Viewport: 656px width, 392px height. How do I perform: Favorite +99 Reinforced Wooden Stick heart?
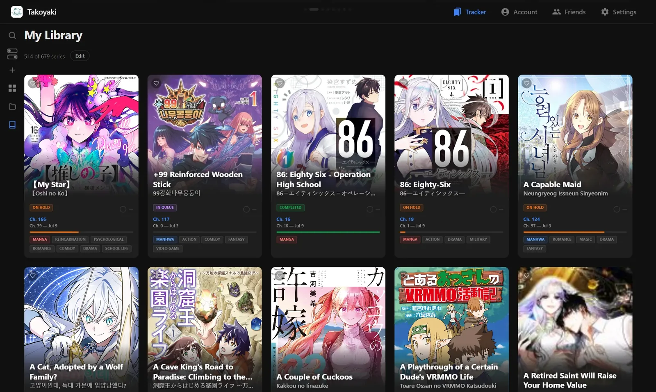pos(156,83)
